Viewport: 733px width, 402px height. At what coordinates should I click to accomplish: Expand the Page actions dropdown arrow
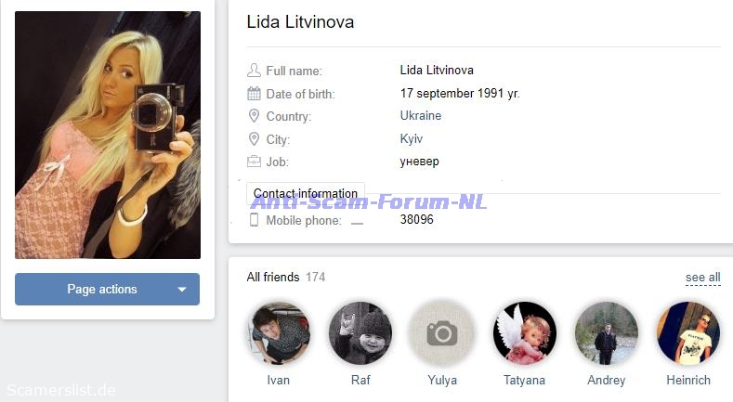(182, 290)
